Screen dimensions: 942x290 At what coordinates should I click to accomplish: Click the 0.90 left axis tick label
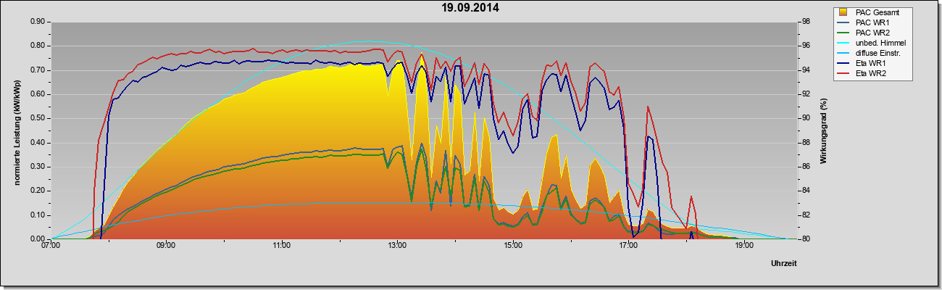coord(38,22)
